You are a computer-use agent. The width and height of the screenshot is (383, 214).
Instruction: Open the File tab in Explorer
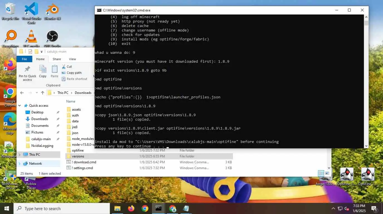(x=24, y=59)
